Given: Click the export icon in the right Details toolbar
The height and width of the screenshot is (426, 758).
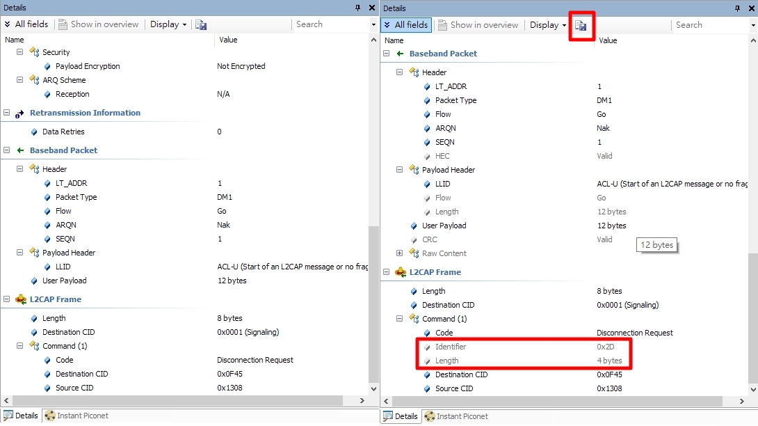Looking at the screenshot, I should point(581,25).
